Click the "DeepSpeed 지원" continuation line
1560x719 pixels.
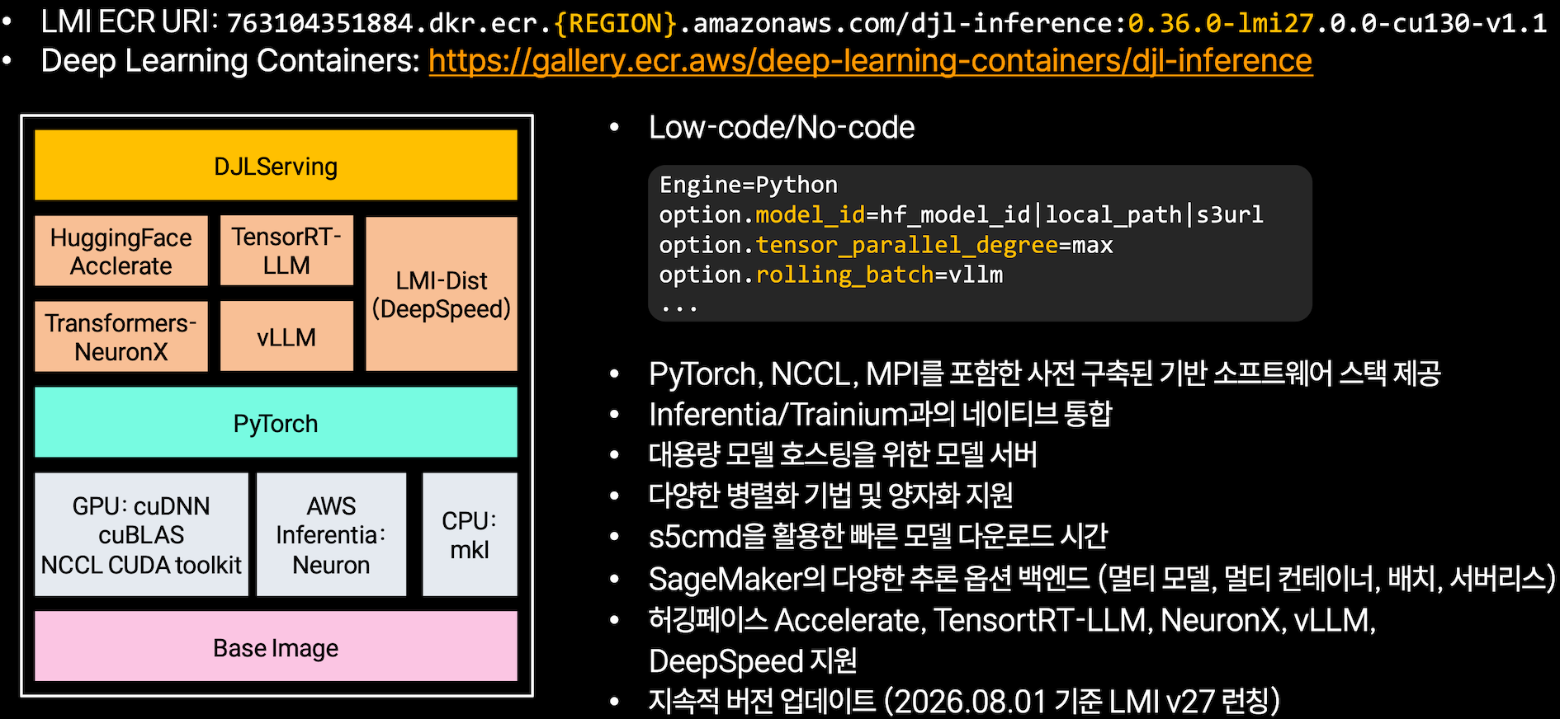click(753, 660)
